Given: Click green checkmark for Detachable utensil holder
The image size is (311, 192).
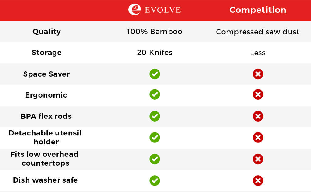Looking at the screenshot, I should click(155, 137).
